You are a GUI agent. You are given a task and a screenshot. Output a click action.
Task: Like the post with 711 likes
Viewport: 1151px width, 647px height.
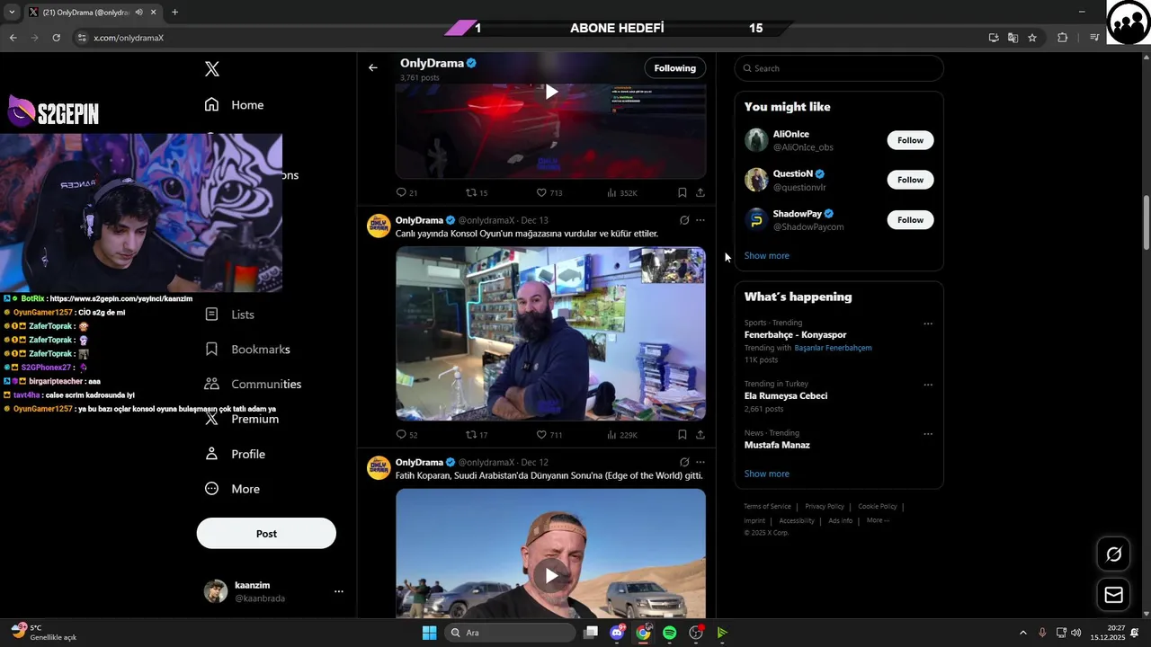[549, 435]
